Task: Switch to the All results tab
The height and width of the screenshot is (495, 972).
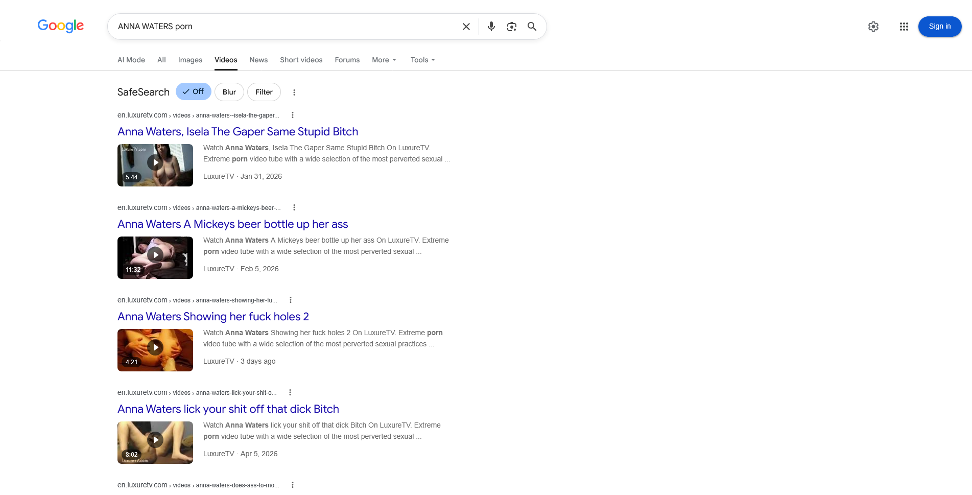Action: point(161,60)
